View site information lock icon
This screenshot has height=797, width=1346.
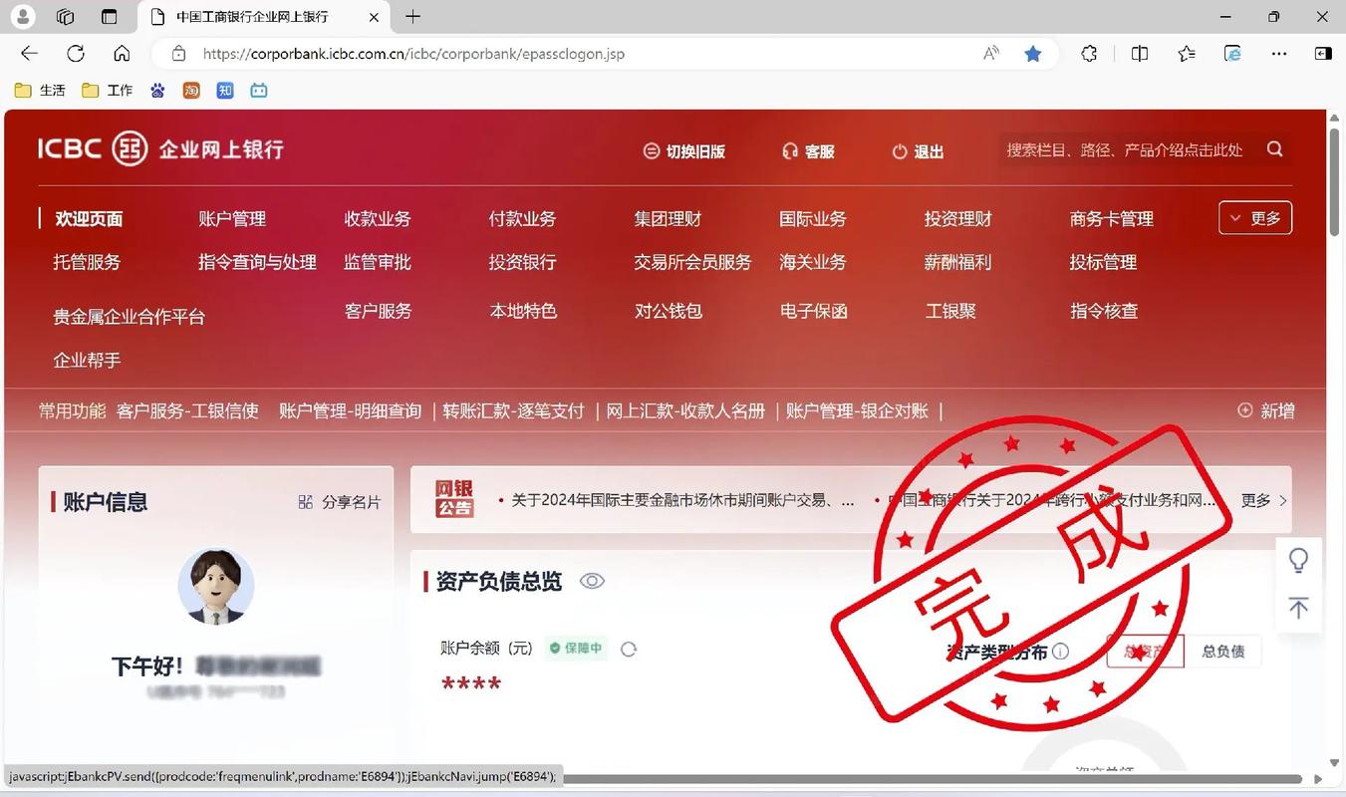tap(178, 54)
